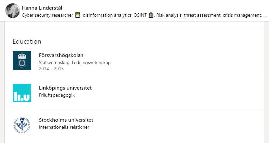Screen dimensions: 269x143
Task: Click the Försvarshögskolan crest logo
Action: tap(22, 60)
